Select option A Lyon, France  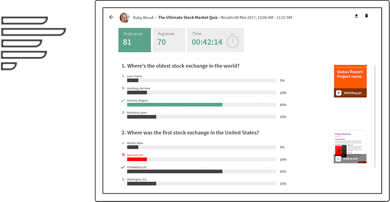(134, 76)
